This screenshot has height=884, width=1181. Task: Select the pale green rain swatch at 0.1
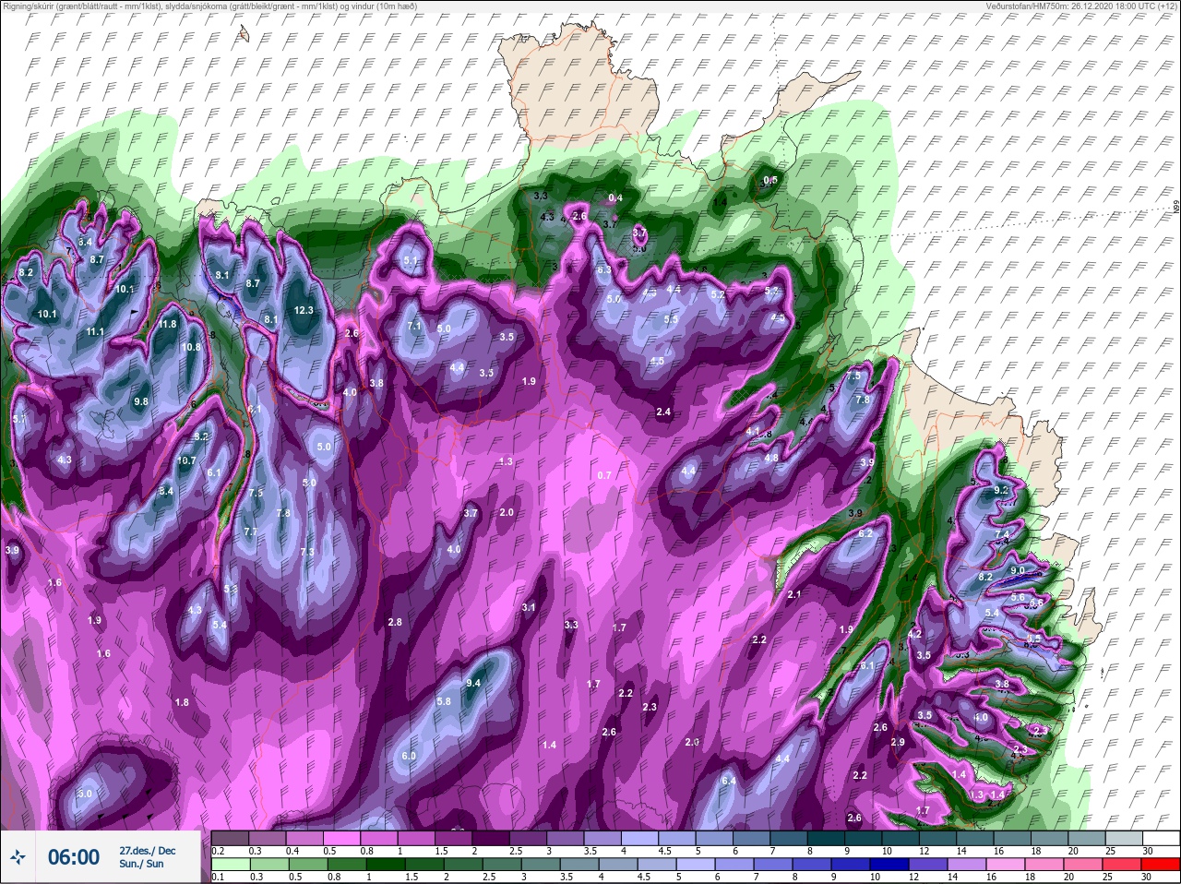tap(230, 864)
